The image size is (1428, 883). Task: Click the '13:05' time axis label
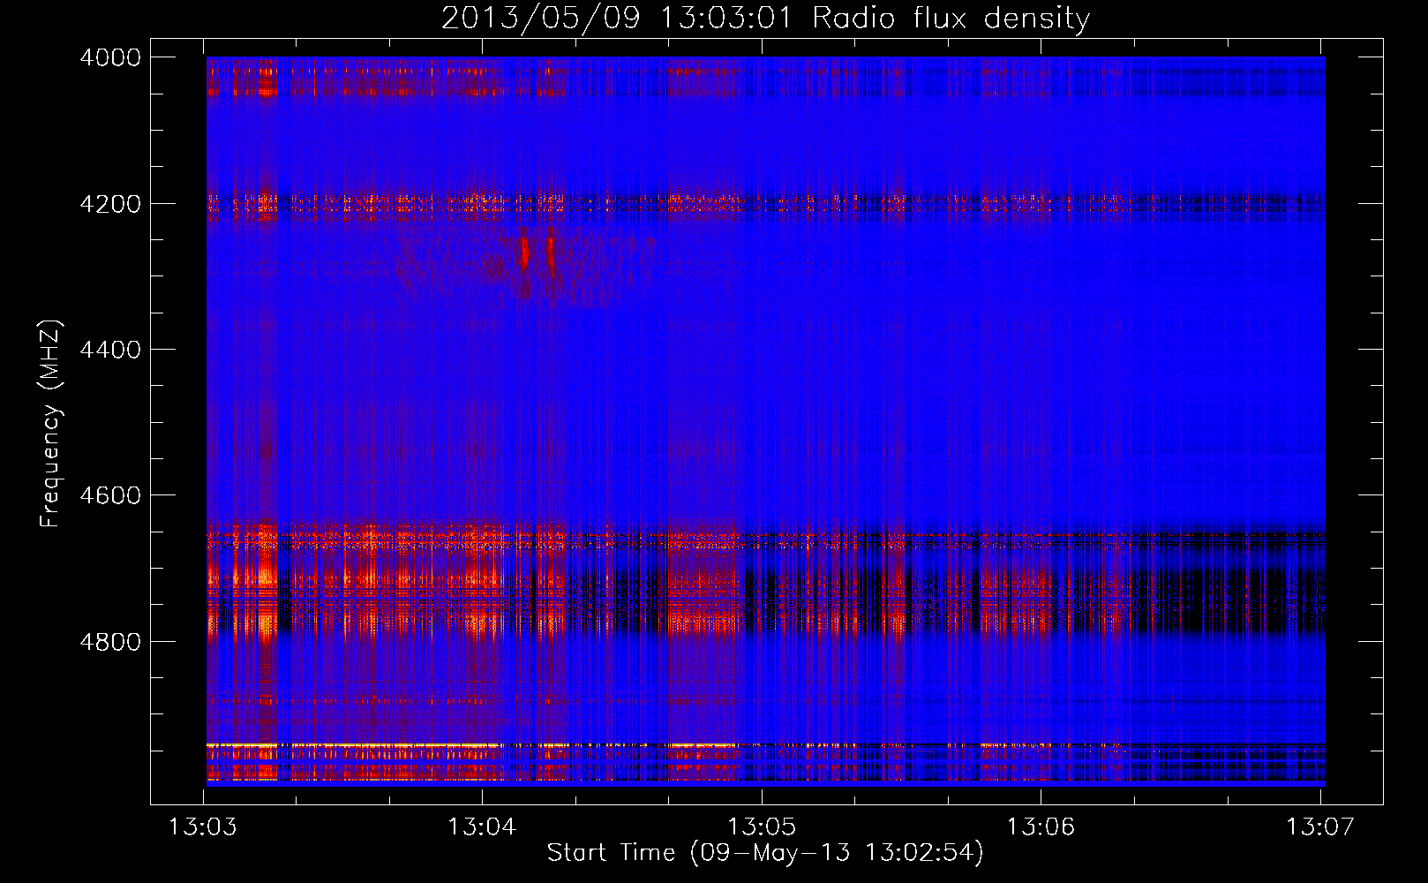click(762, 827)
